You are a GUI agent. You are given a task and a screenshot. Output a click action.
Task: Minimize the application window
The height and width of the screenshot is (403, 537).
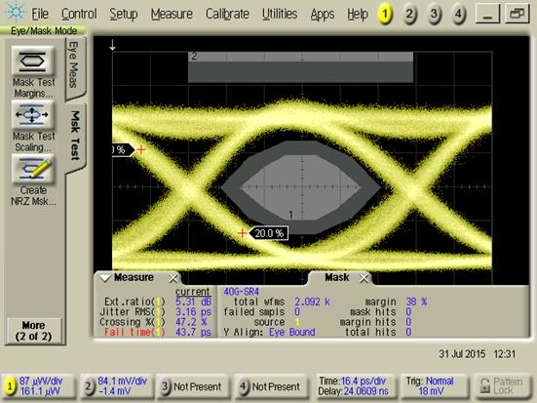[487, 14]
